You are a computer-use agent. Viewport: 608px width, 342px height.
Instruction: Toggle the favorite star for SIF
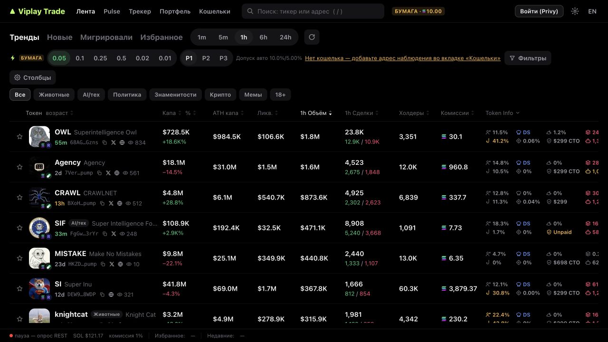[19, 228]
